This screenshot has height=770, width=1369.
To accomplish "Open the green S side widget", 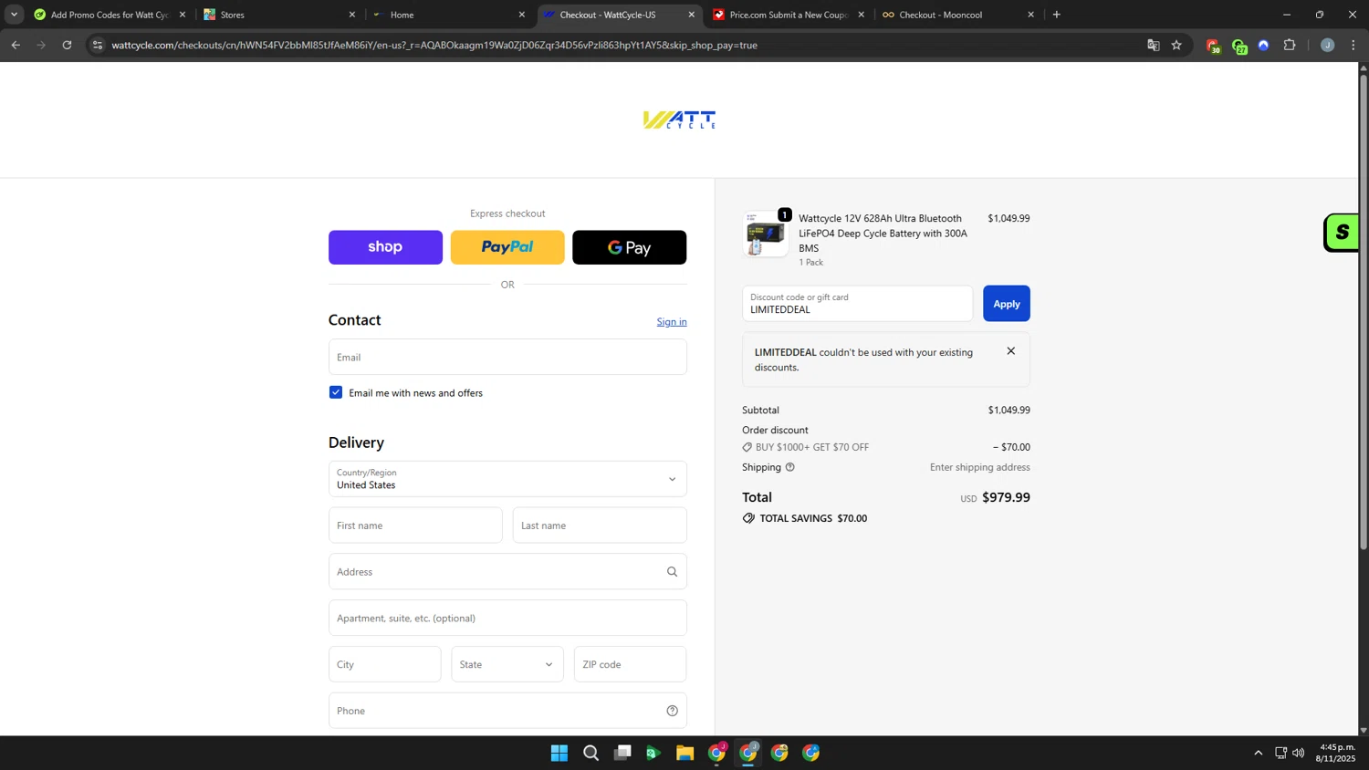I will [x=1342, y=233].
